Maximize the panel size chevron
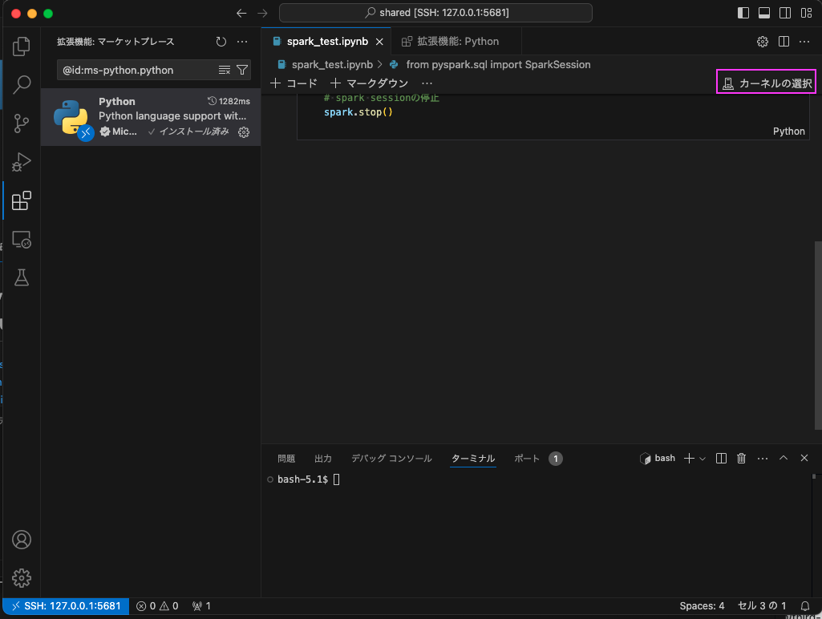The height and width of the screenshot is (619, 822). tap(784, 458)
